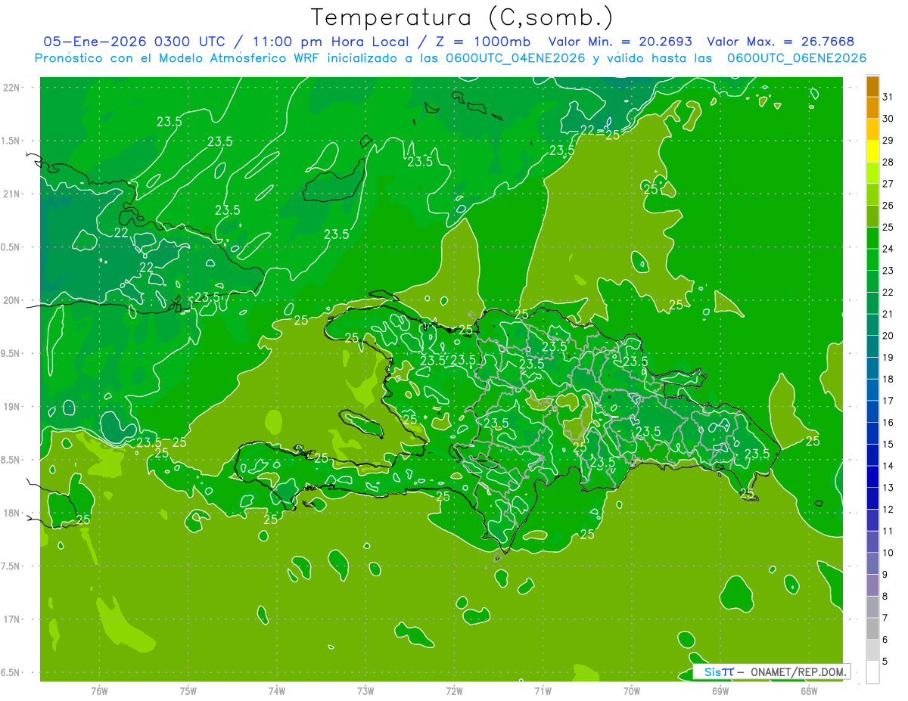Pick the dark blue band between 13 and 14
908x701 pixels.
click(872, 477)
